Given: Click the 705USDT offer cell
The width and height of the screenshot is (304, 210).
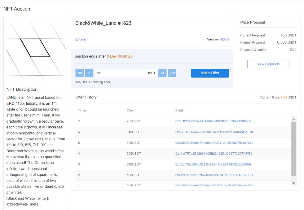Looking at the screenshot, I should (x=134, y=121).
